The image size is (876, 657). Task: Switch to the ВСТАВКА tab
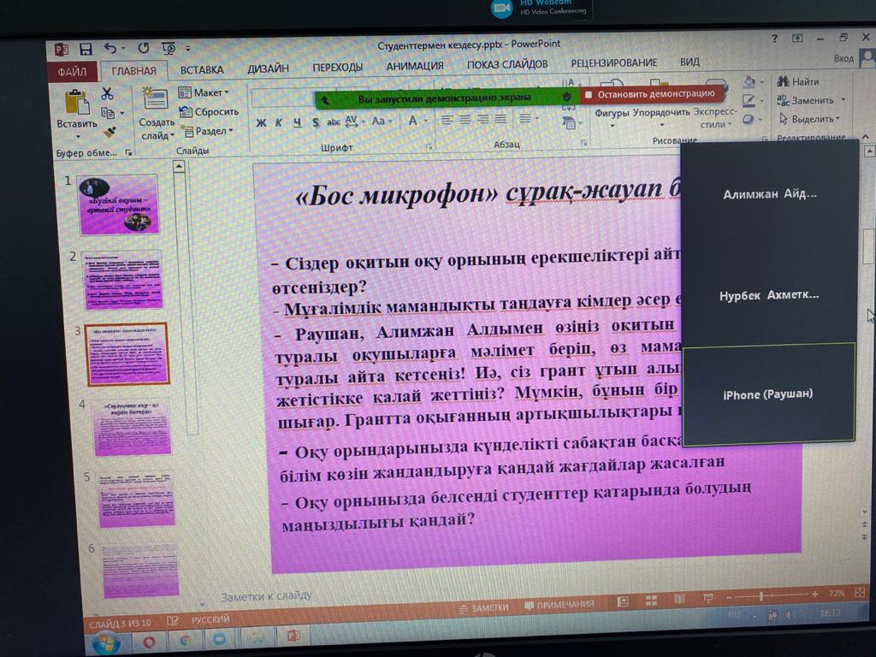(x=202, y=70)
